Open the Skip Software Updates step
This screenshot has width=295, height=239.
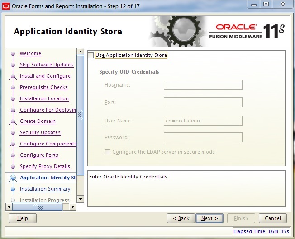pyautogui.click(x=46, y=65)
